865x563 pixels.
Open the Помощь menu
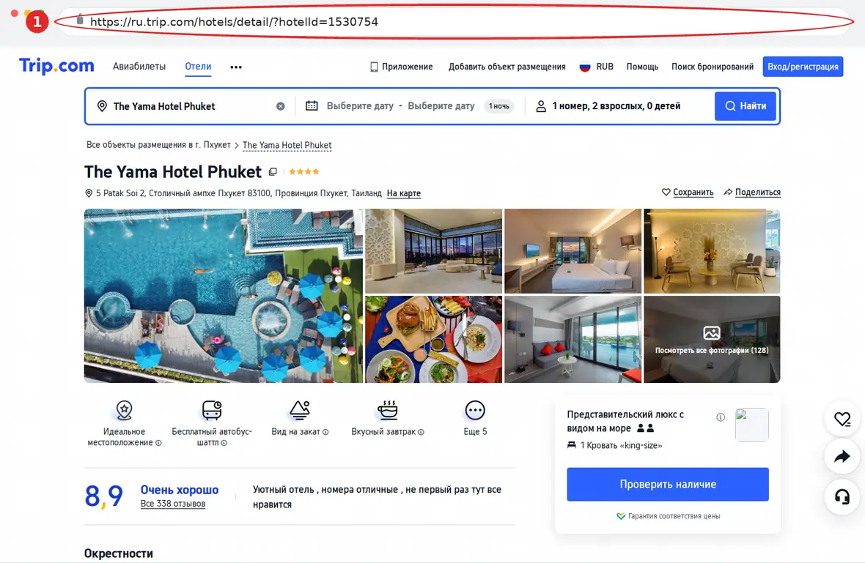(x=642, y=67)
